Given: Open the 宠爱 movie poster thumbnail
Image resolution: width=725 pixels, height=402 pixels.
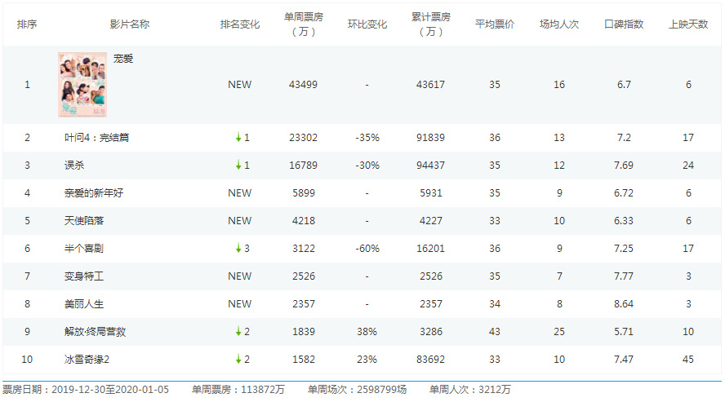Looking at the screenshot, I should click(82, 85).
